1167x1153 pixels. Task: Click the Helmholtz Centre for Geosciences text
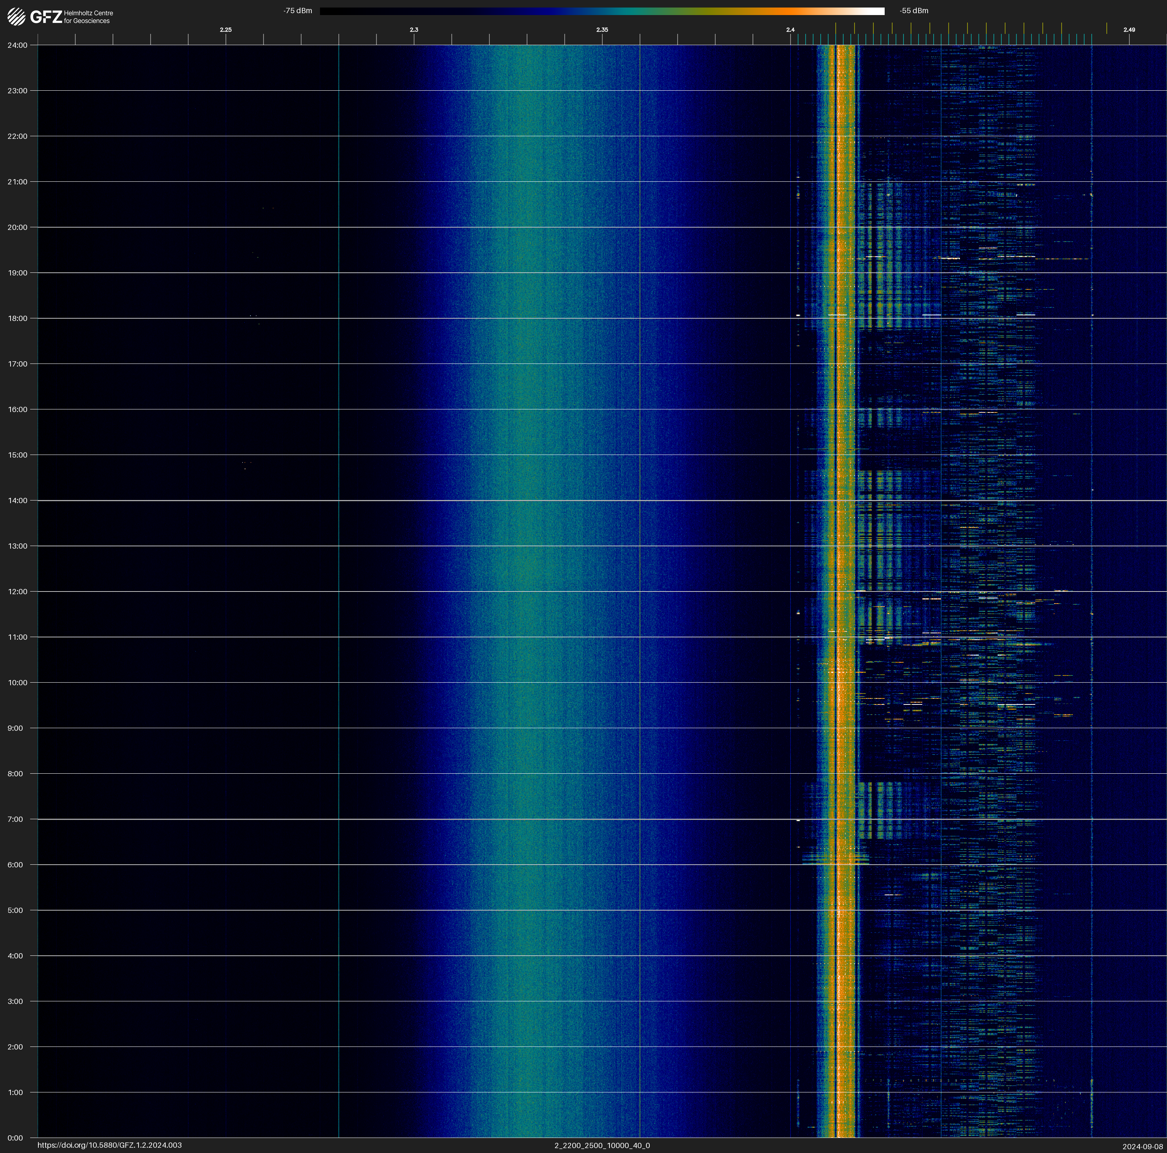tap(88, 17)
